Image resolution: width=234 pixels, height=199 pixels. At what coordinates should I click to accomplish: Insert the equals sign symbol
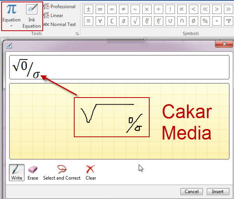pyautogui.click(x=112, y=9)
